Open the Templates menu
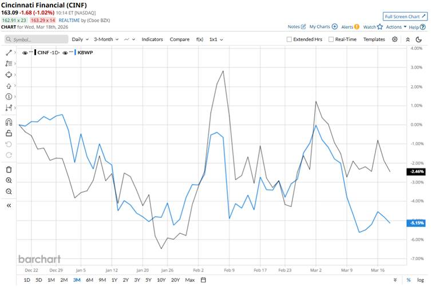 [374, 39]
